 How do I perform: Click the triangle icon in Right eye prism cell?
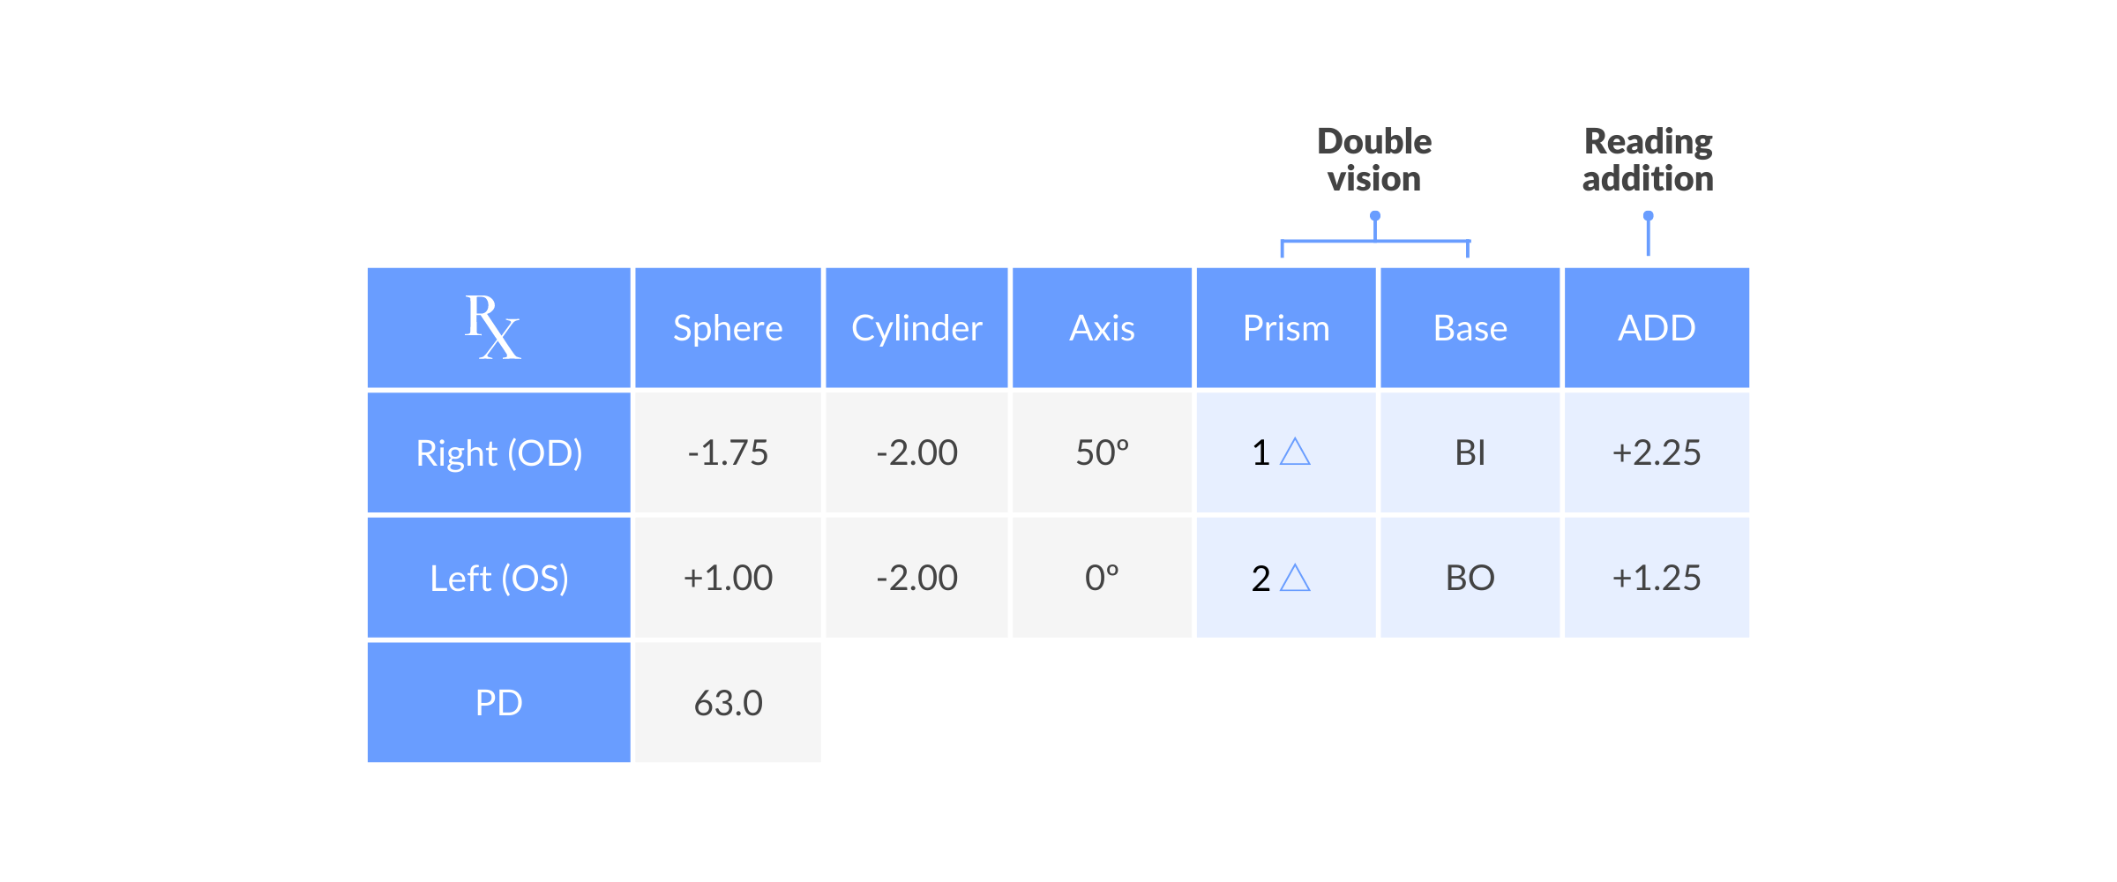pos(1295,452)
